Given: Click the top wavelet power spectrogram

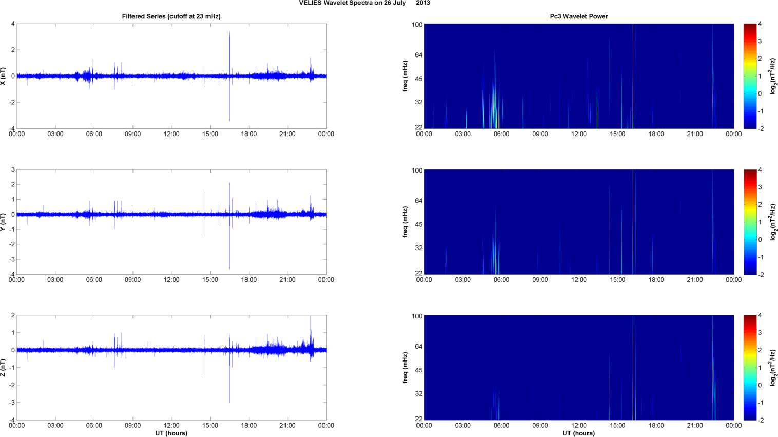Looking at the screenshot, I should (x=579, y=76).
